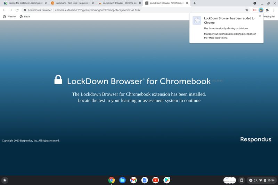
Task: Click the browser forward arrow
Action: (11, 10)
